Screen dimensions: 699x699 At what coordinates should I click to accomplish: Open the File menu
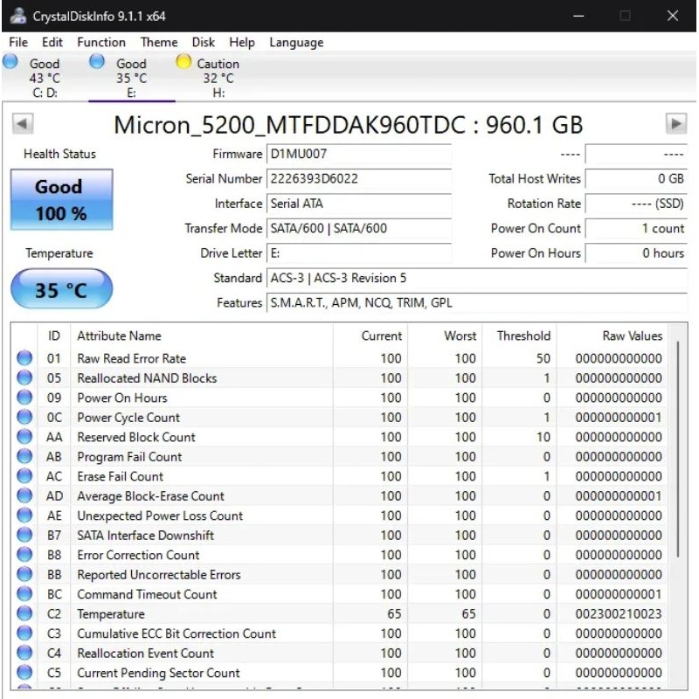point(18,42)
